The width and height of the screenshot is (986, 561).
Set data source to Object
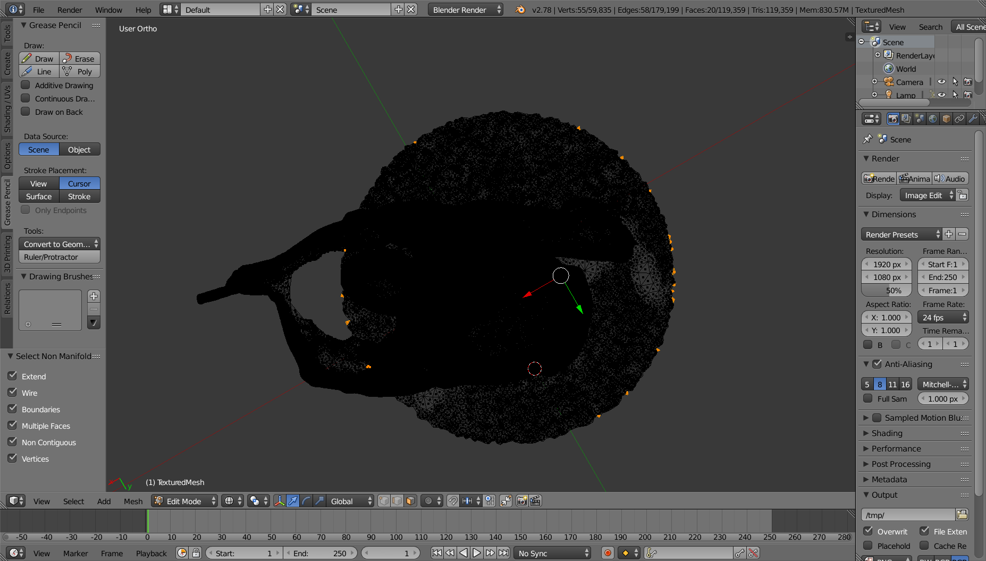80,149
